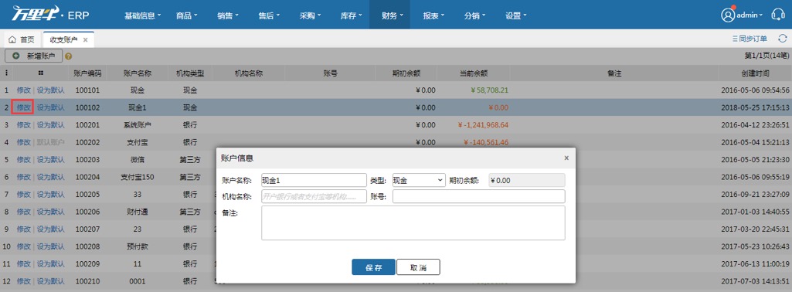Click 修改 for account 100210
792x292 pixels.
[x=24, y=281]
